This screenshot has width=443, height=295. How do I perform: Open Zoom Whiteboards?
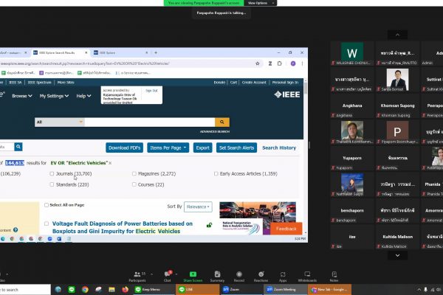point(307,277)
